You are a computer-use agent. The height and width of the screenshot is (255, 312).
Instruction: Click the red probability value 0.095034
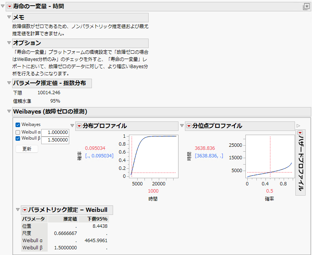(x=95, y=148)
